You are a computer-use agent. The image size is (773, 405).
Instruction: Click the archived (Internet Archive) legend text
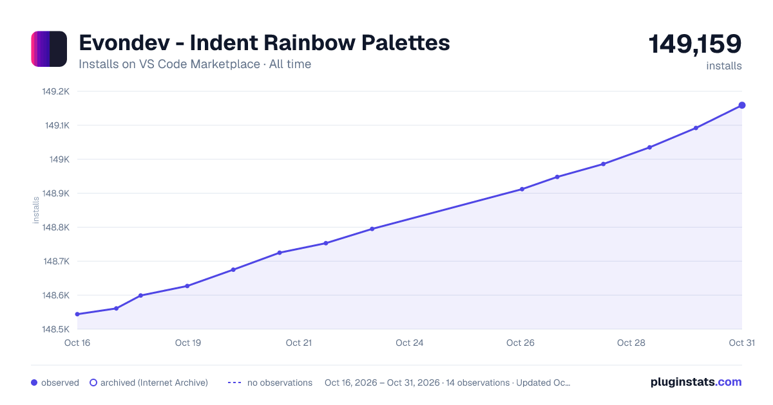[154, 382]
